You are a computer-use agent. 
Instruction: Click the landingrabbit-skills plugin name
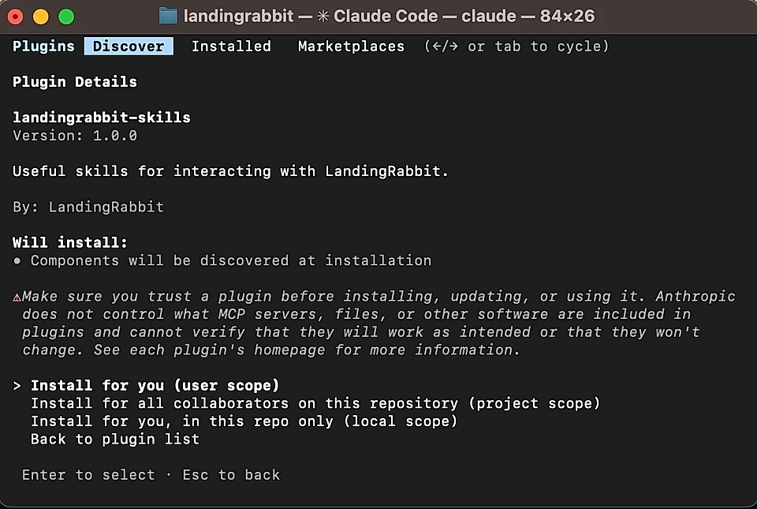[x=101, y=117]
